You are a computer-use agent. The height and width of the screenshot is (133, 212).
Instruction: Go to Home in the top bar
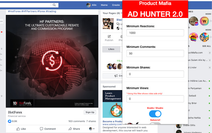click(104, 5)
